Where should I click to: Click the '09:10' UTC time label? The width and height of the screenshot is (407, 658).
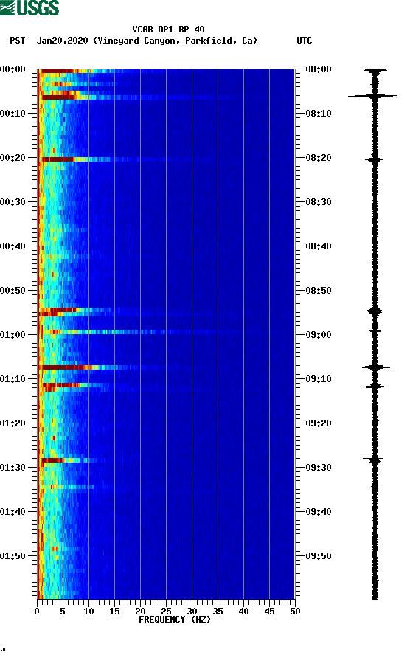pos(319,379)
